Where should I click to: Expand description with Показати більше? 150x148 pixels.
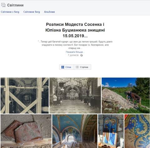[75, 52]
